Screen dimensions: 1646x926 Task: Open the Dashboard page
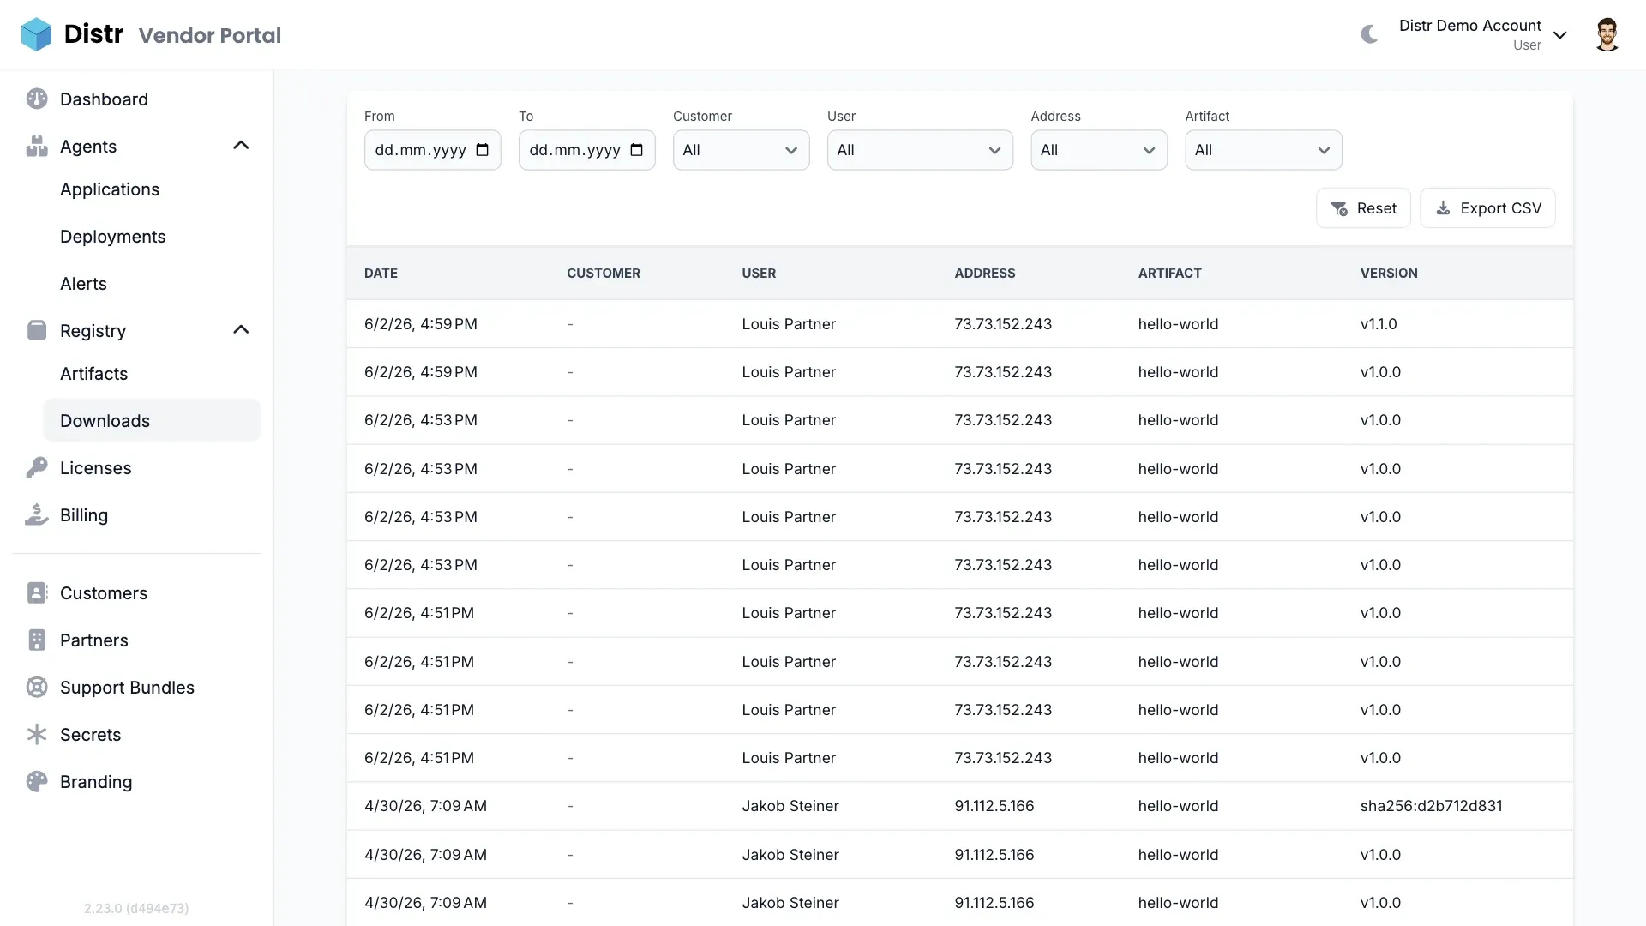coord(104,99)
